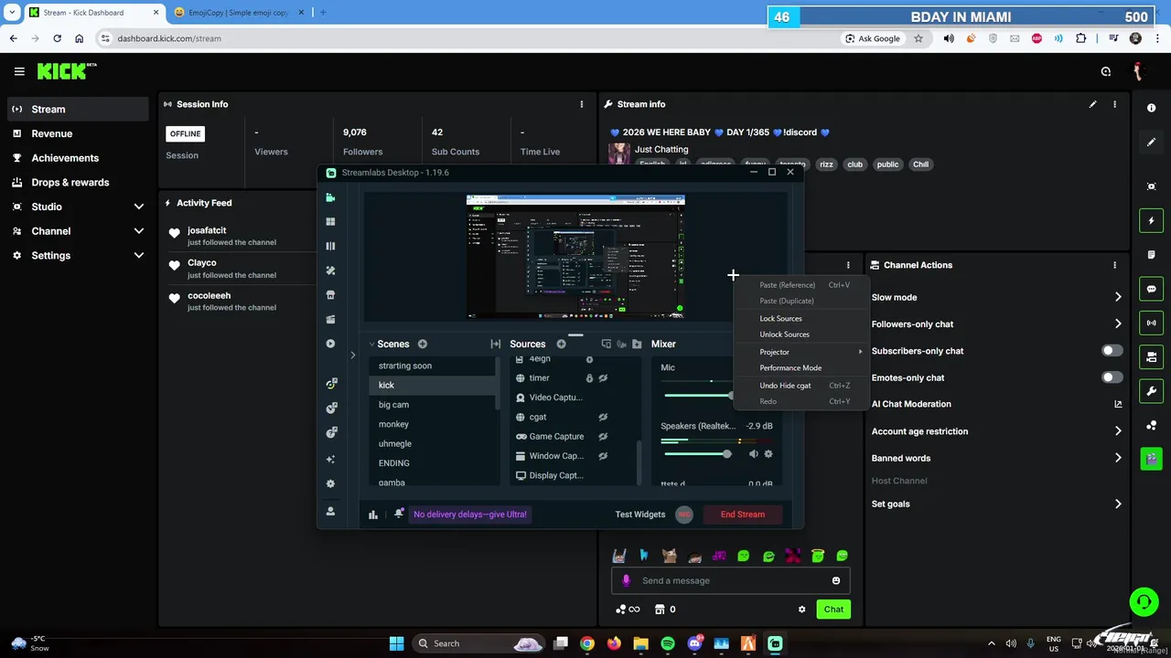Open Streamlabs settings gear in sidebar
Image resolution: width=1171 pixels, height=658 pixels.
(x=330, y=483)
